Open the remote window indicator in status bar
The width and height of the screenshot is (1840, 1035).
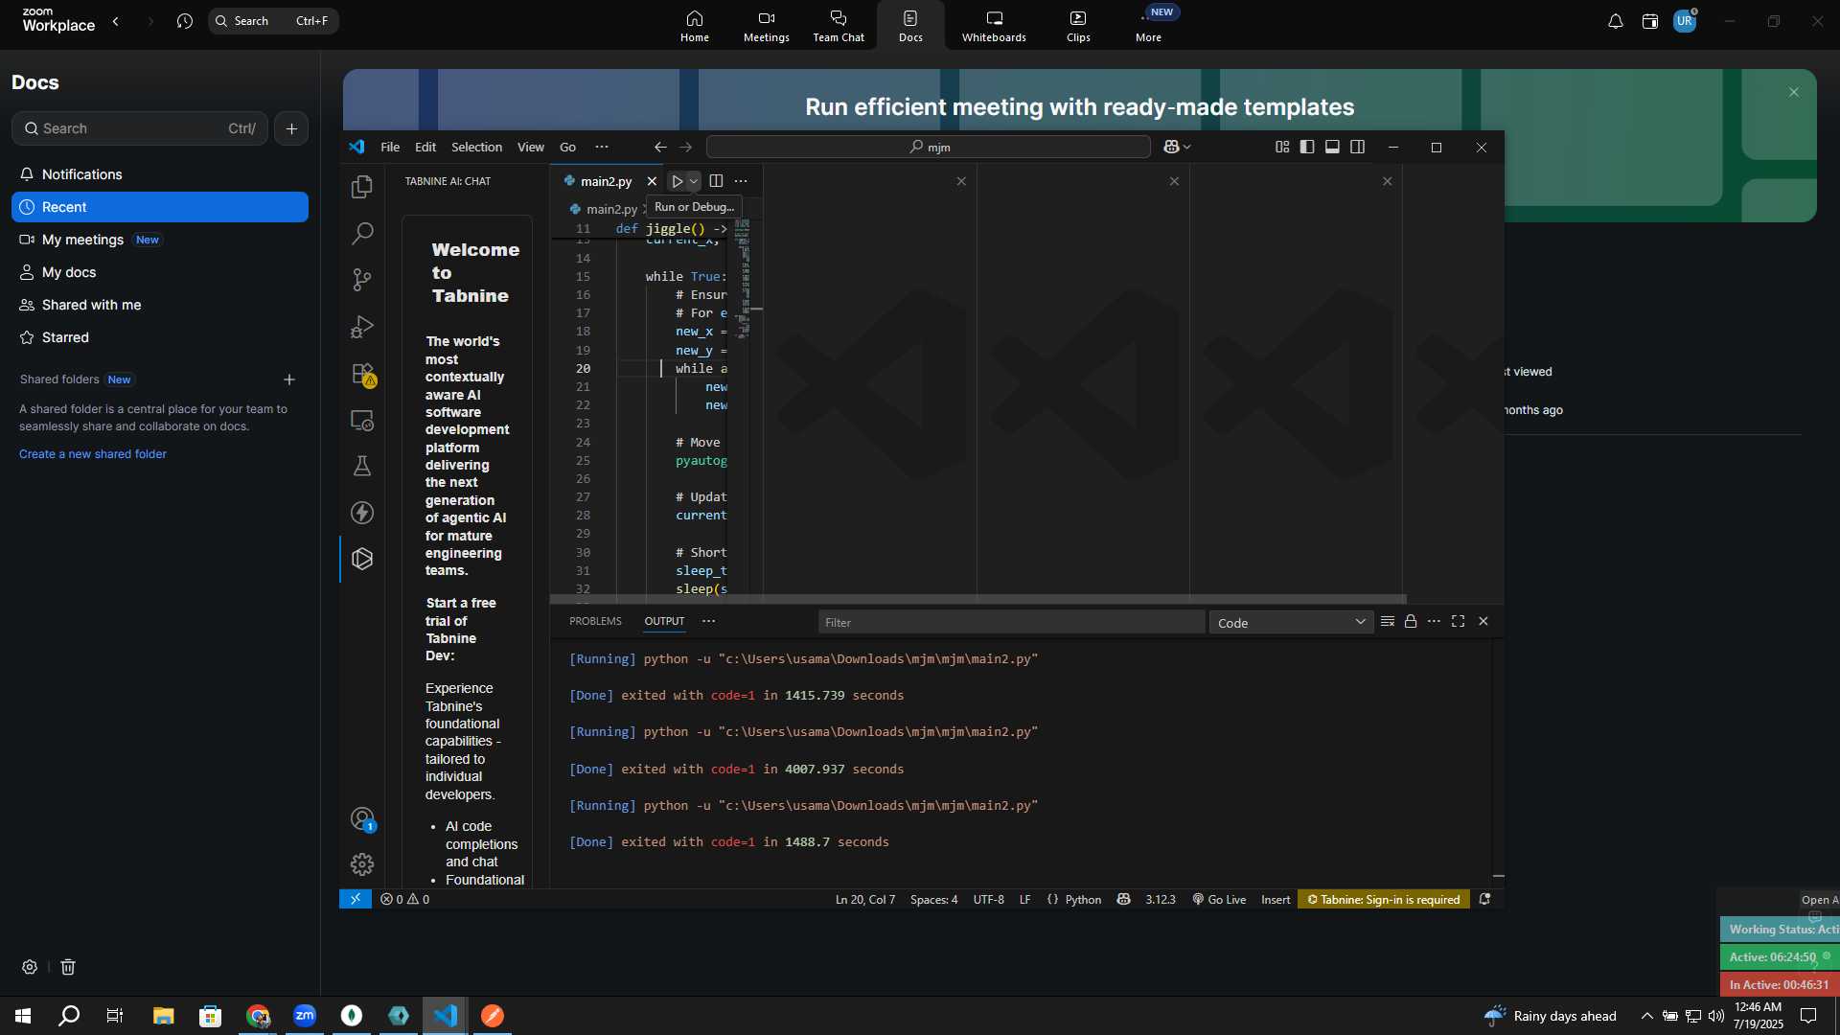[356, 899]
